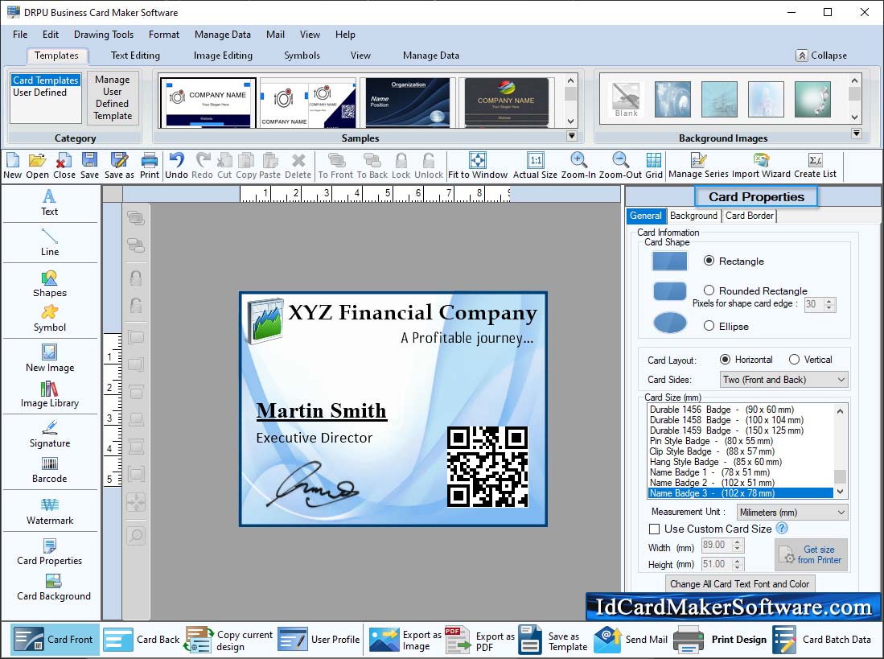Enable Use Custom Card Size checkbox
The width and height of the screenshot is (884, 659).
tap(654, 529)
